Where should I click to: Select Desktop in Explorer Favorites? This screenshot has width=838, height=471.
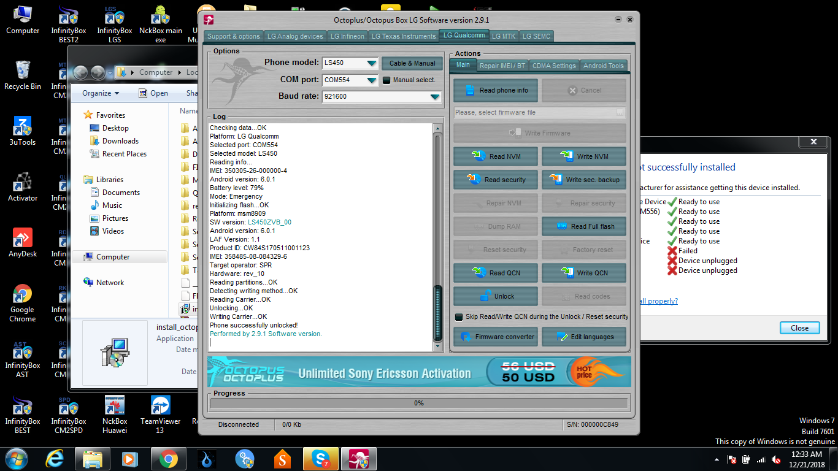115,128
